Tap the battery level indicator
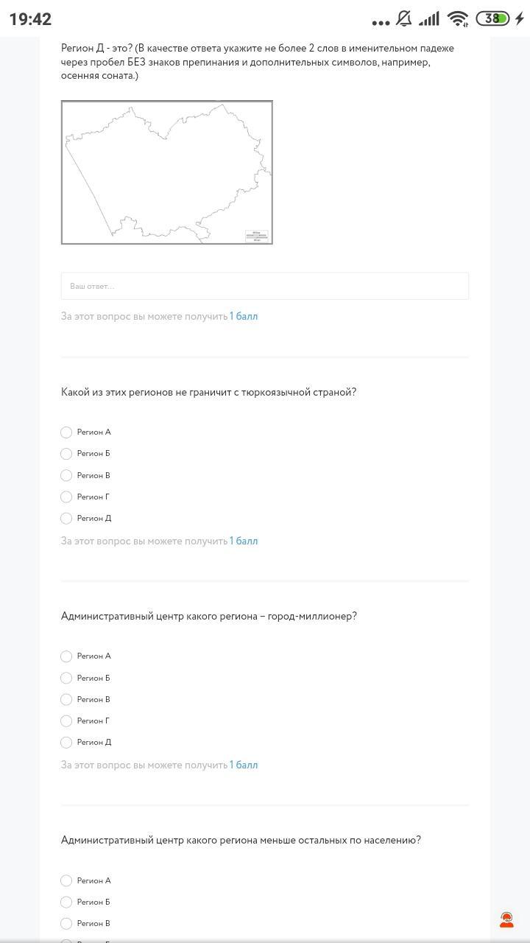Screen dimensions: 530x943 [x=492, y=19]
